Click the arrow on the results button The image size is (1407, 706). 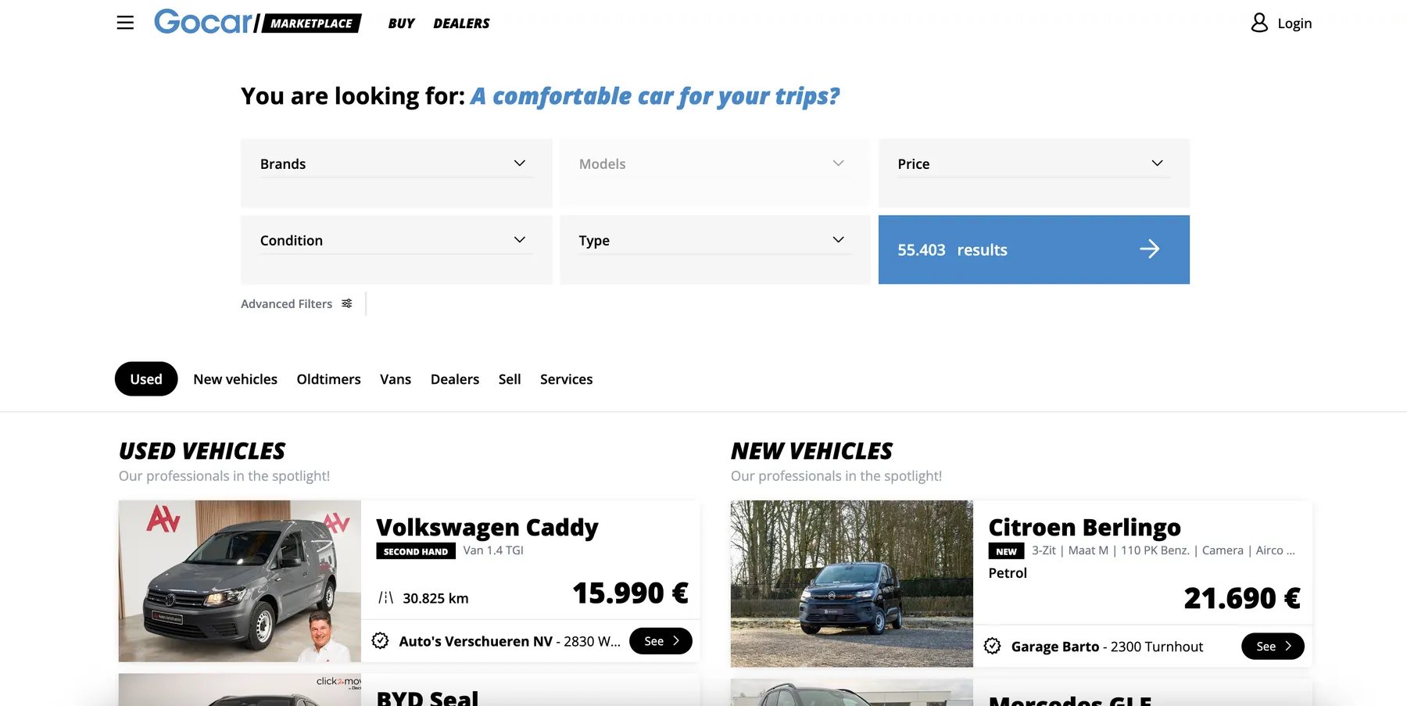[x=1149, y=249]
